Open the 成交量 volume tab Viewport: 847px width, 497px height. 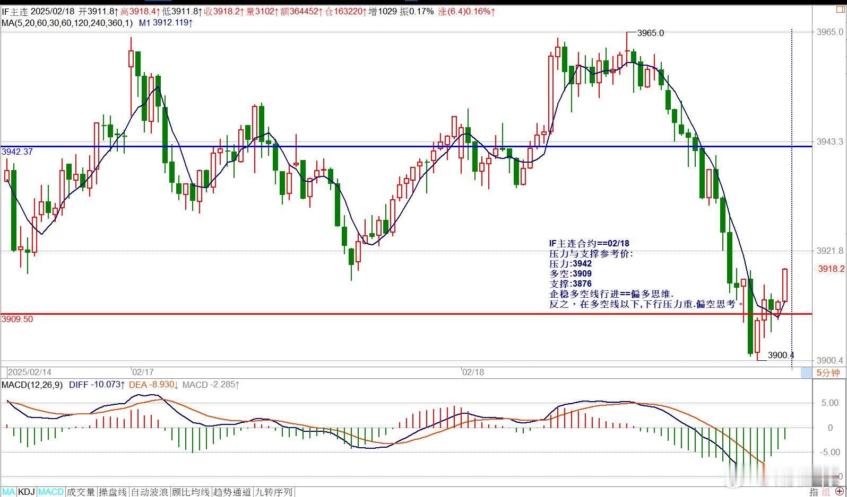tap(81, 492)
